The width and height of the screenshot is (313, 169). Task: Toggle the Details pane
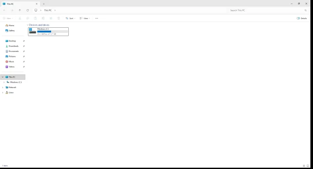coord(302,18)
